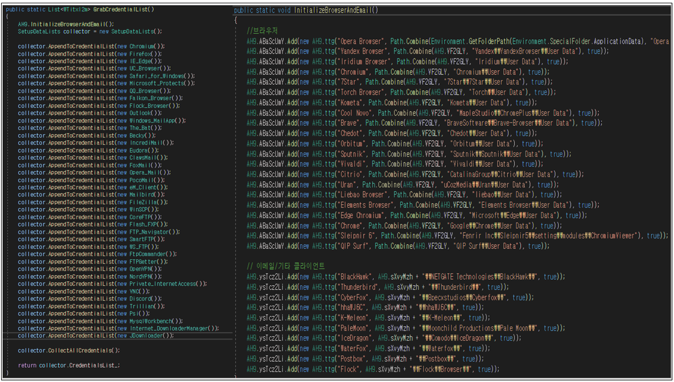Click the 'new Windows_MailApp()' line
Image resolution: width=674 pixels, height=382 pixels.
102,120
